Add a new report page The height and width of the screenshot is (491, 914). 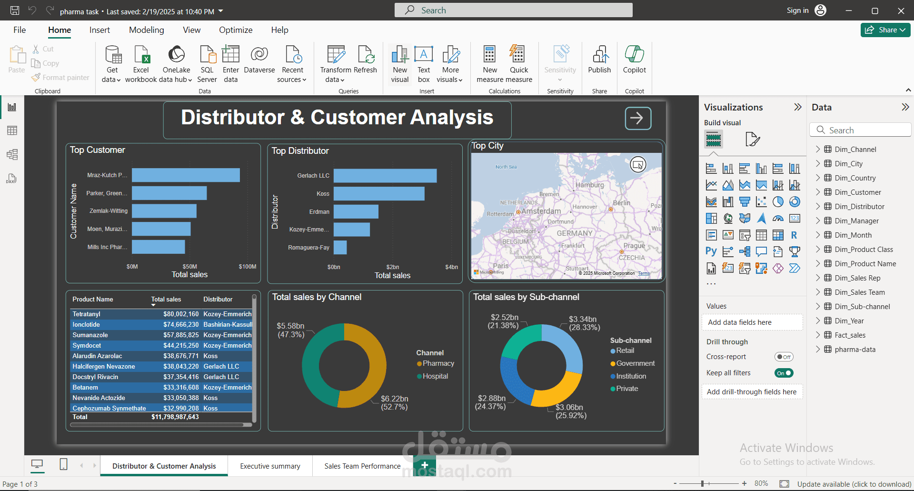pos(425,465)
